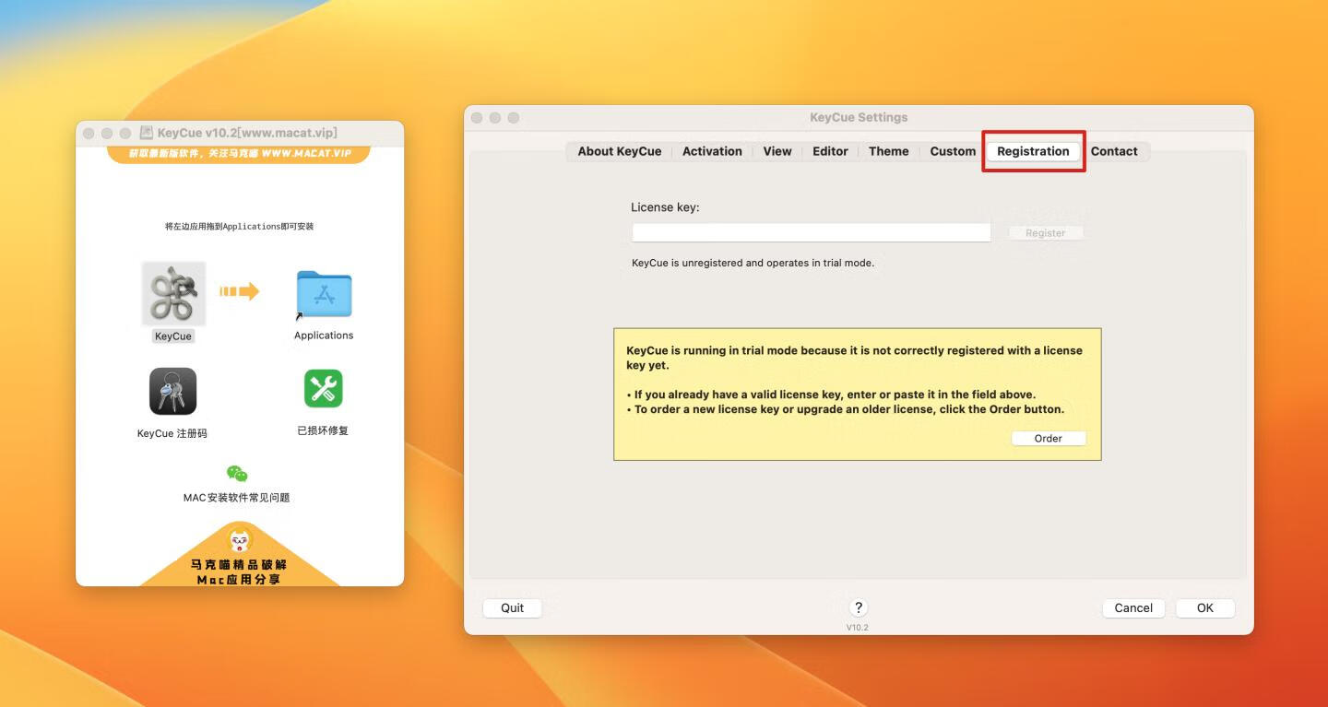Click Cancel in KeyCue Settings
The image size is (1328, 707).
1133,608
